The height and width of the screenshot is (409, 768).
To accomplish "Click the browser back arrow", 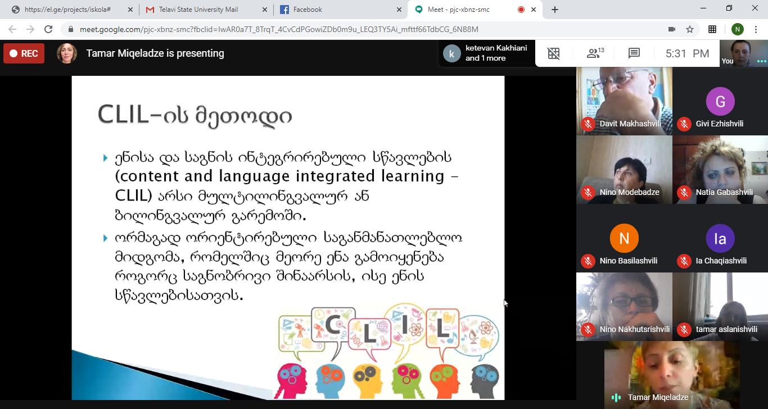I will [x=12, y=29].
